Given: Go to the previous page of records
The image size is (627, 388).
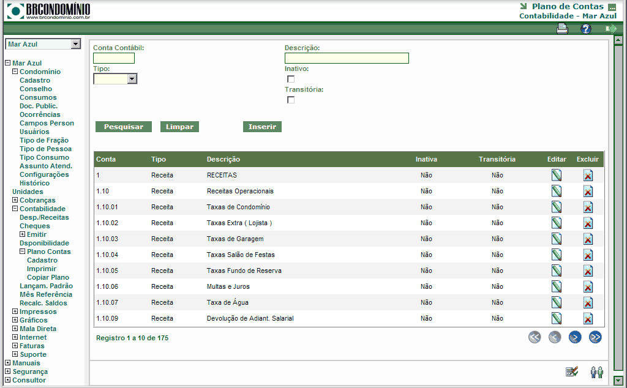Looking at the screenshot, I should [x=555, y=337].
